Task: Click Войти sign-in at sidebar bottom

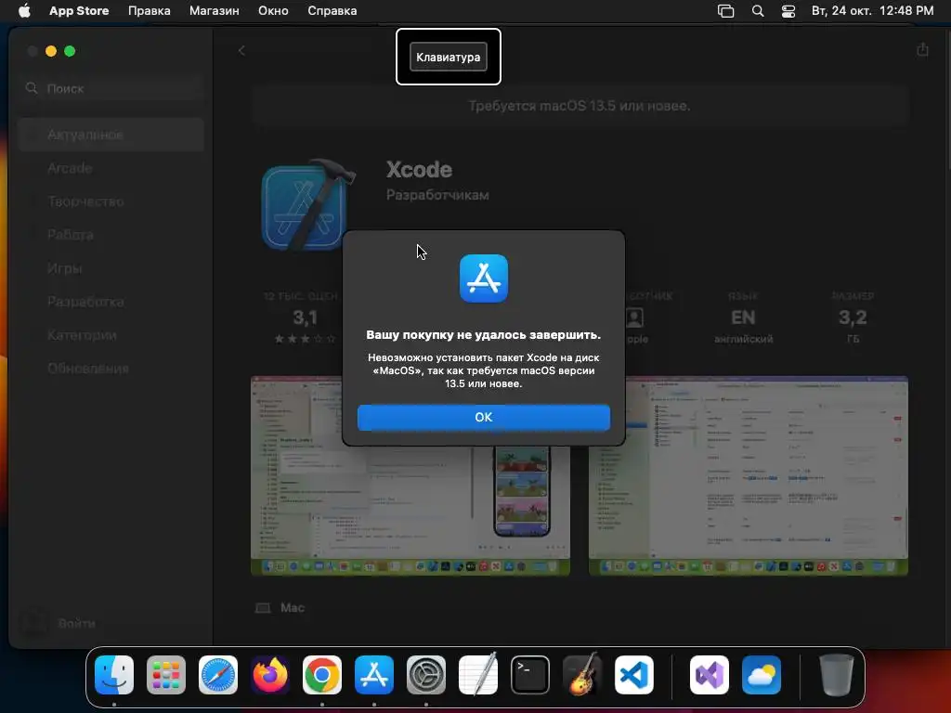Action: [x=76, y=623]
